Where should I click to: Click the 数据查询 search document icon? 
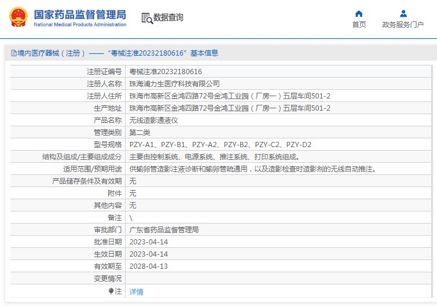[x=147, y=18]
